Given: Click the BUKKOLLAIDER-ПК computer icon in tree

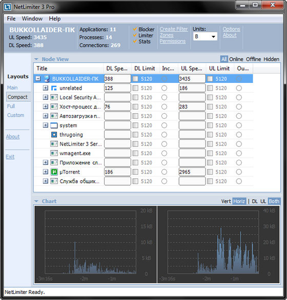Looking at the screenshot, I should (47, 79).
